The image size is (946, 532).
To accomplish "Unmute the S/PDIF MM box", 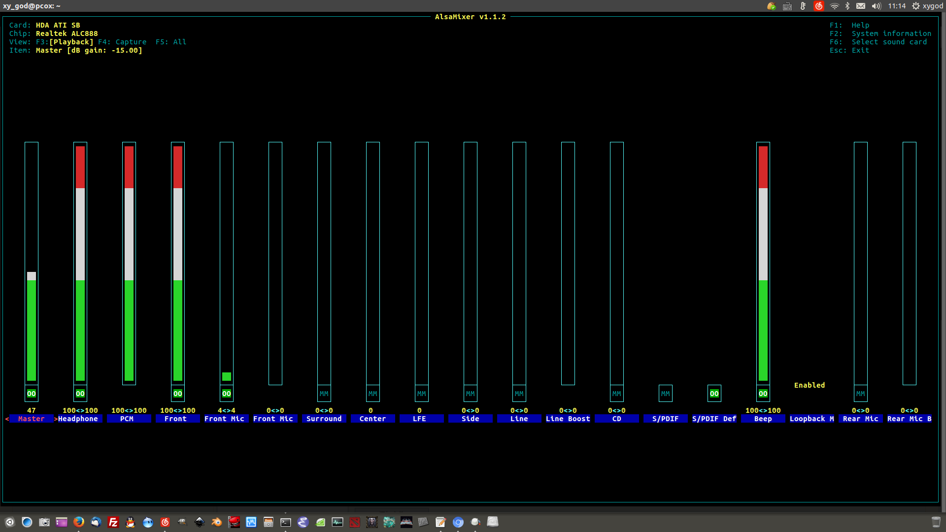I will pyautogui.click(x=666, y=394).
